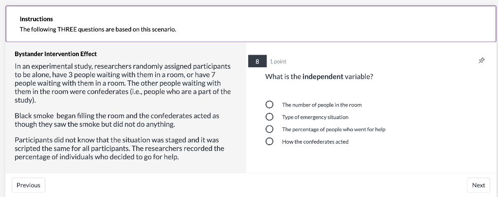Screen dimensions: 498x197
Task: Click the 'Instructions' heading
Action: pos(36,19)
